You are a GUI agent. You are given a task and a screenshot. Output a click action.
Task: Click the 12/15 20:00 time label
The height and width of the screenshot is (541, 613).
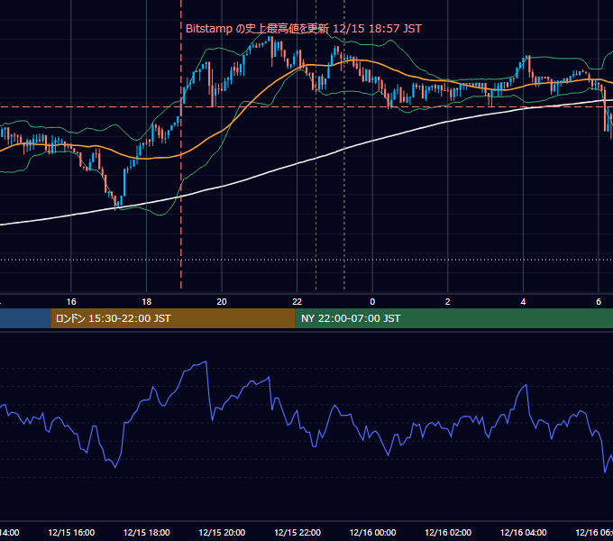[x=222, y=532]
